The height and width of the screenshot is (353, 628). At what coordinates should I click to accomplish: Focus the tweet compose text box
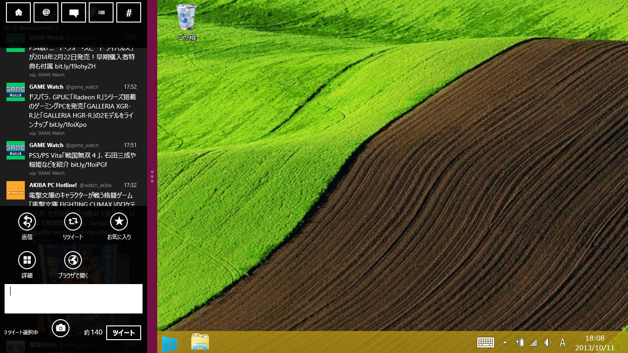pos(74,299)
